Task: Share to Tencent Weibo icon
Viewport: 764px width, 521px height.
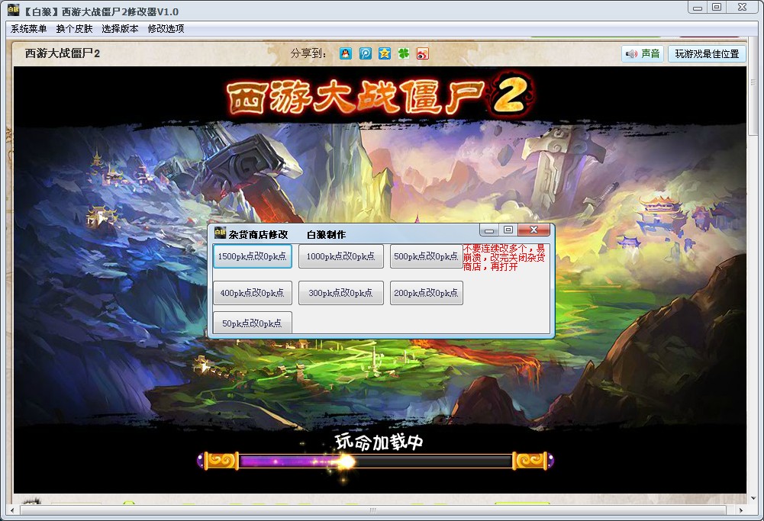Action: (x=366, y=53)
